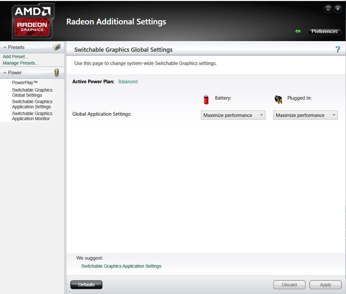Viewport: 346px width, 294px height.
Task: Click the Switchable Graphics Global Settings heading
Action: [x=123, y=49]
